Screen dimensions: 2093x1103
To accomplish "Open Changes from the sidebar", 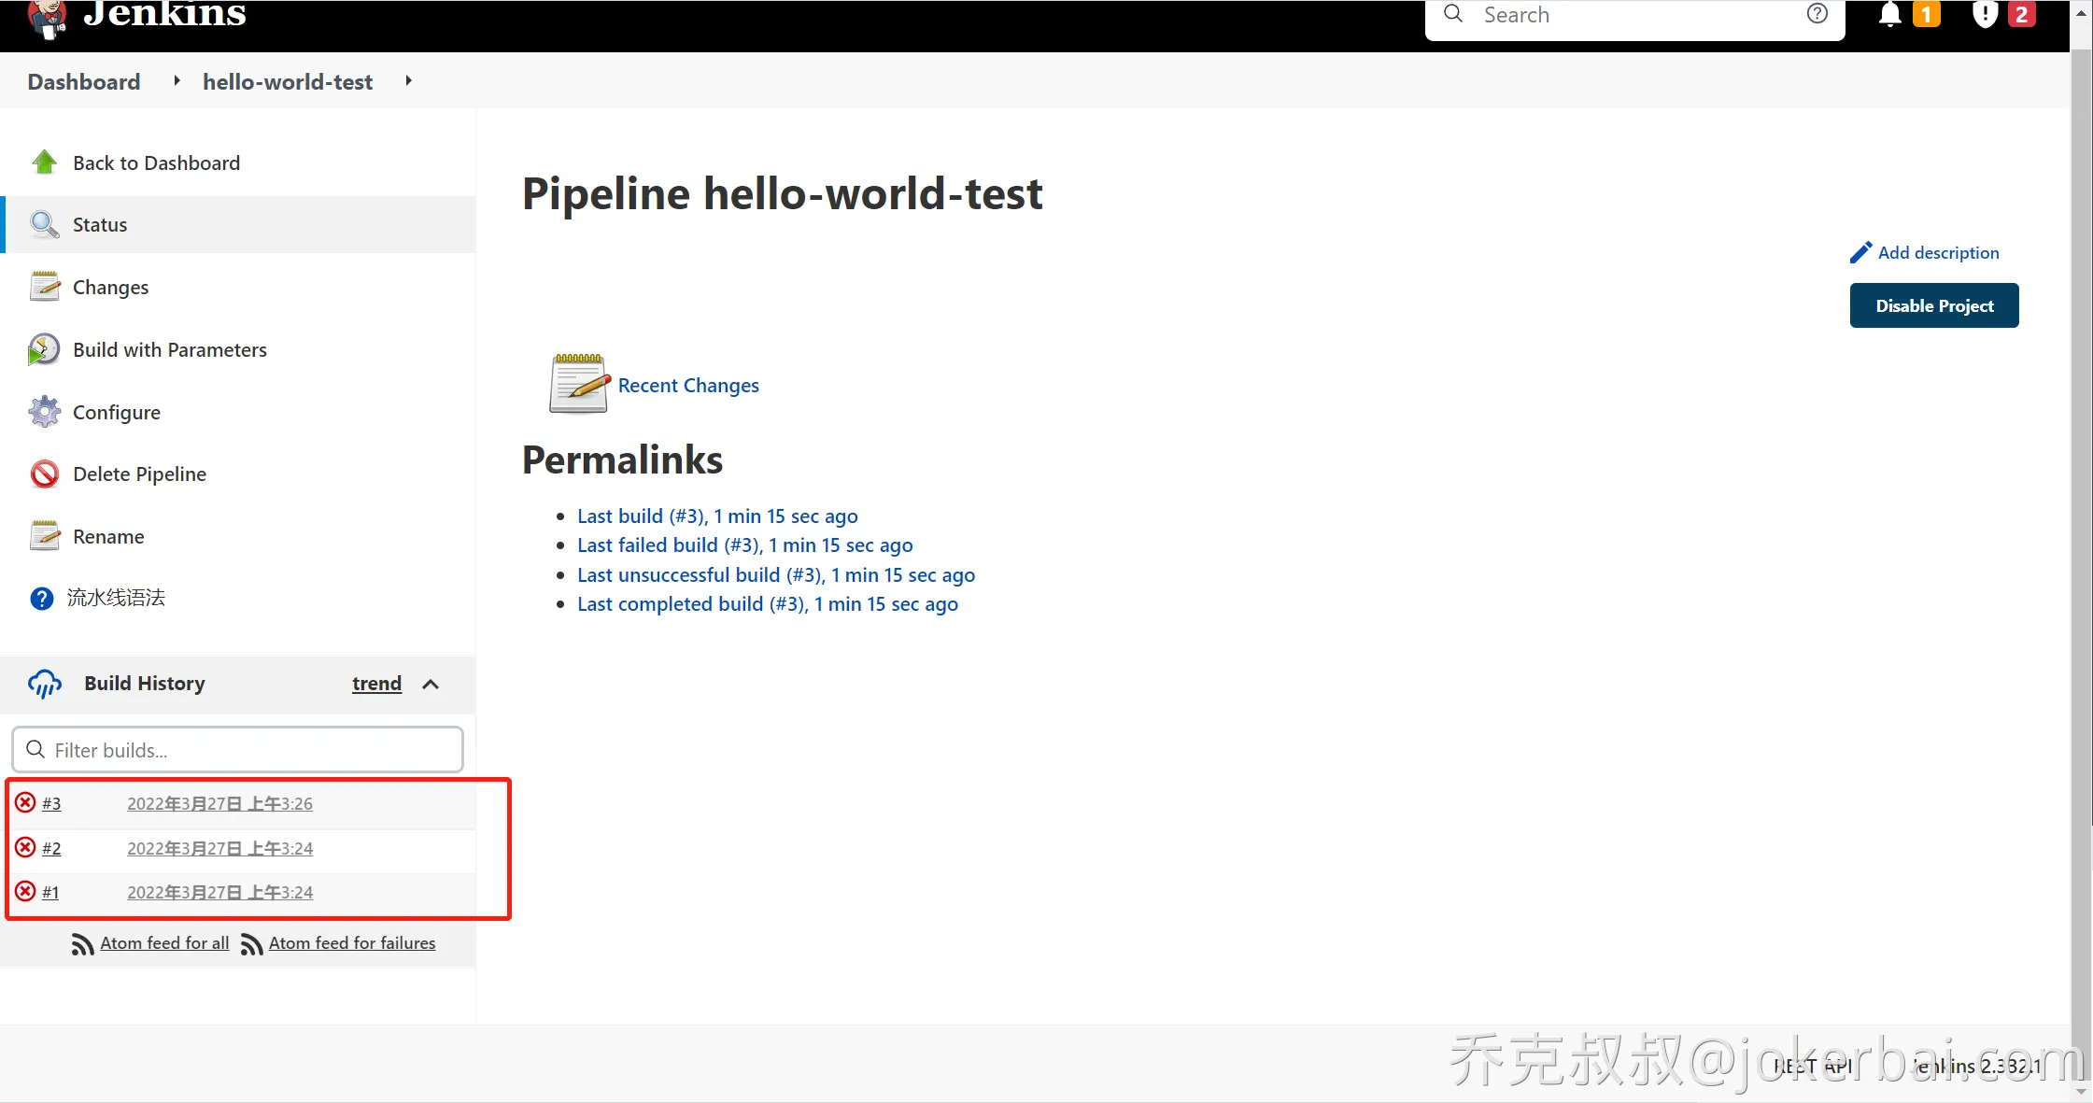I will (x=111, y=287).
